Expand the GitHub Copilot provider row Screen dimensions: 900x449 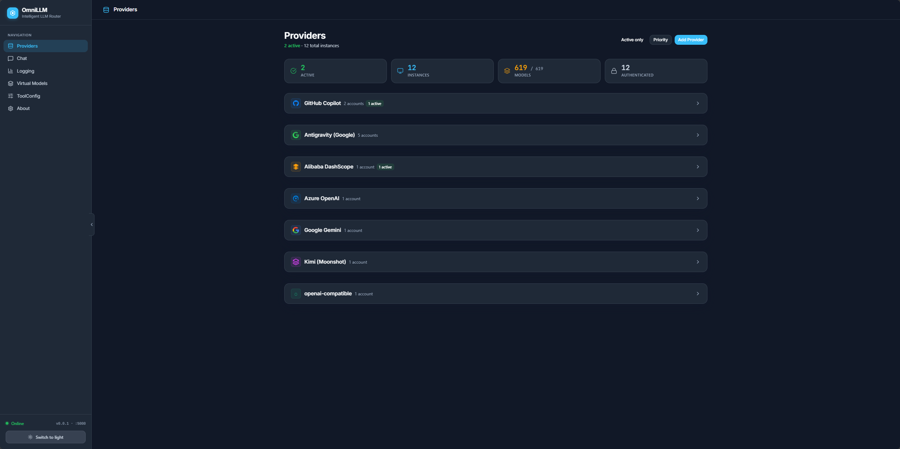[698, 103]
